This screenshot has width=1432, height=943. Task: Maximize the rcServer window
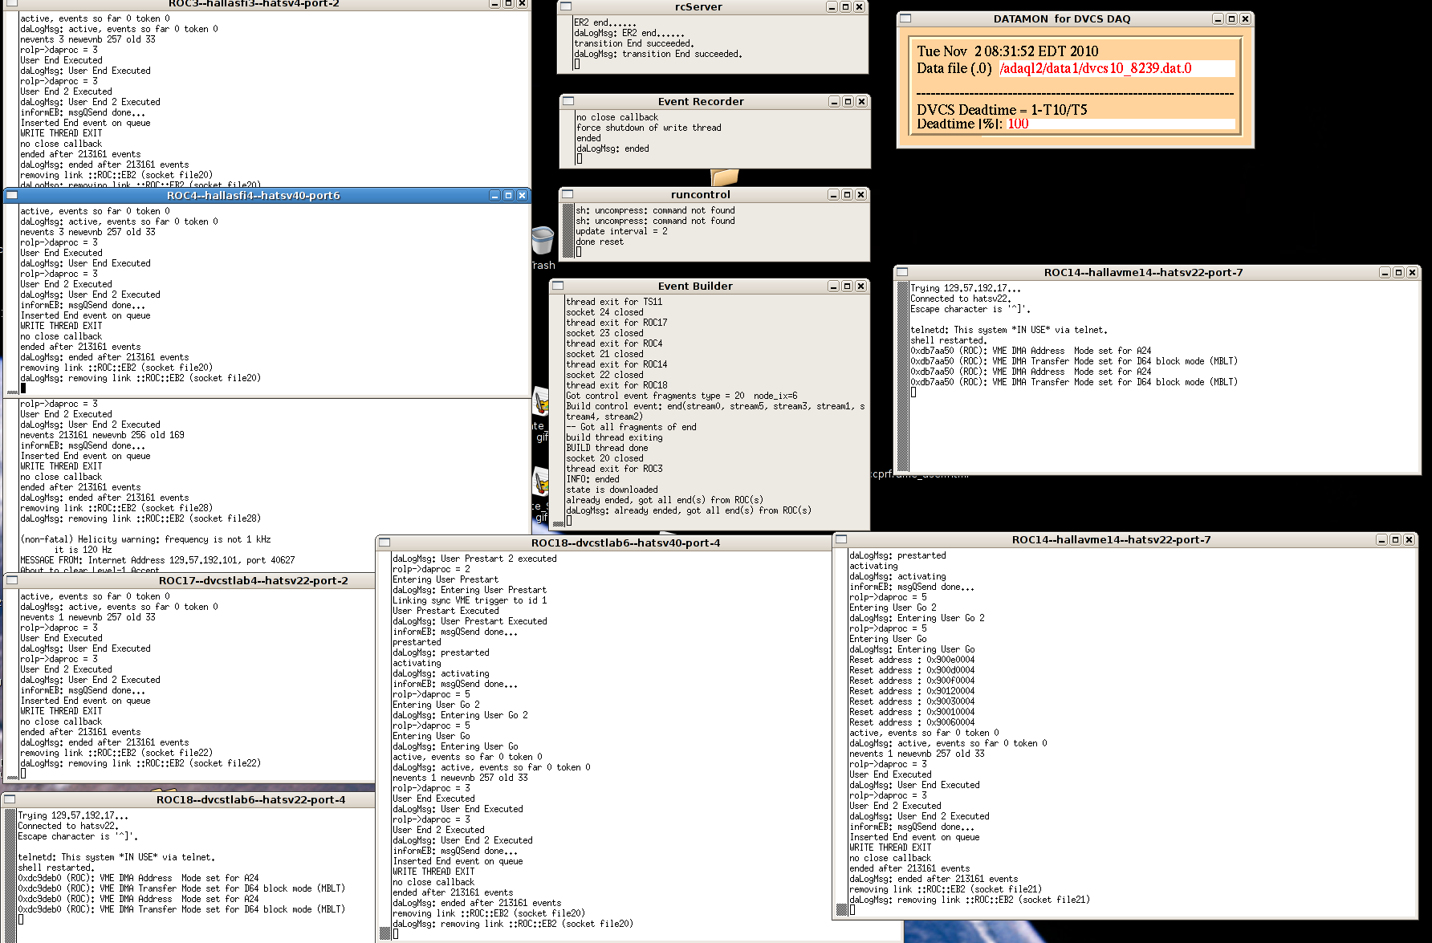(x=845, y=7)
